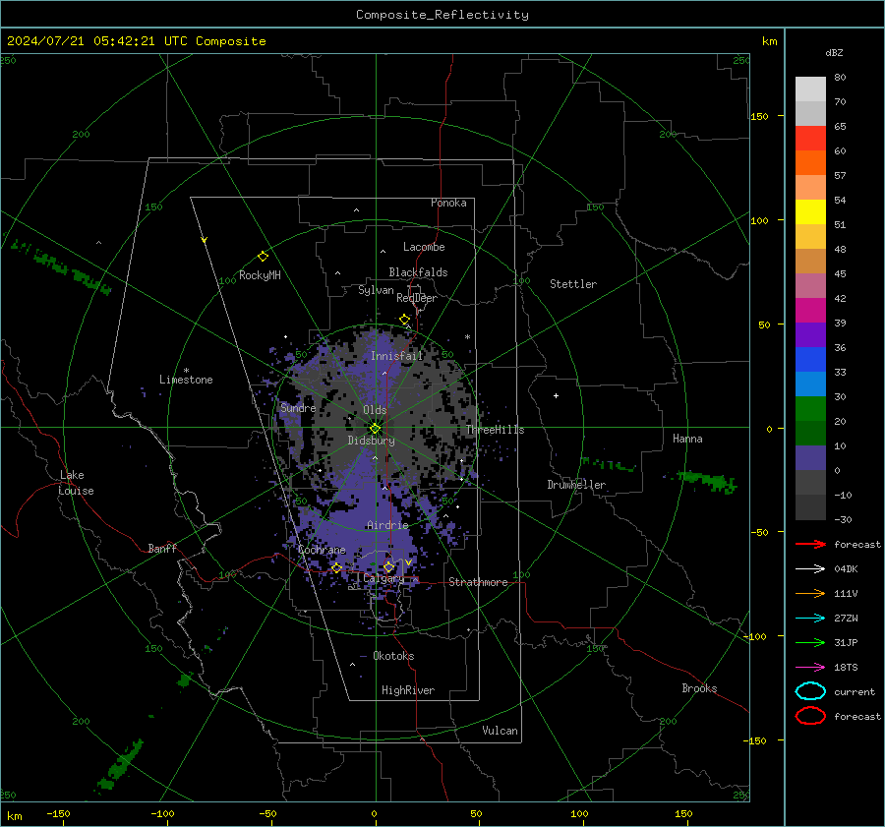
Task: Click the cyan 27ZW arrow in legend
Action: tap(810, 619)
